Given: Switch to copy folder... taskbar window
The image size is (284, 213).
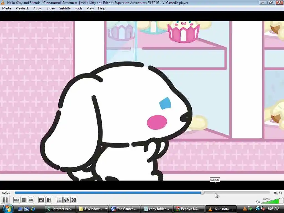Looking at the screenshot, I should click(156, 209).
